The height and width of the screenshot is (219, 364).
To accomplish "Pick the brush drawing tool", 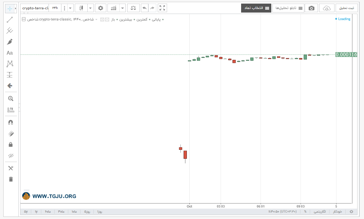I will pyautogui.click(x=10, y=42).
